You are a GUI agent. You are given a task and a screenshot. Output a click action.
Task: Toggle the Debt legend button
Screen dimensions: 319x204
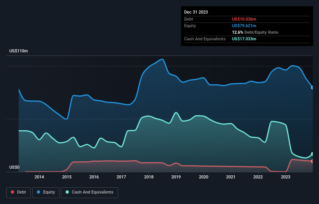coord(18,192)
